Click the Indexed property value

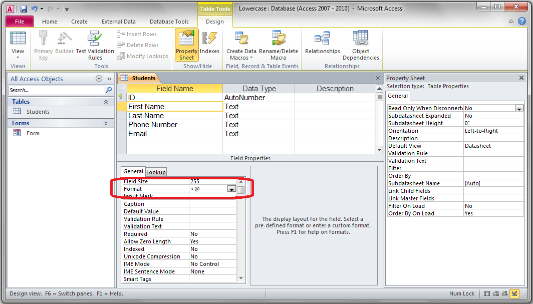pos(212,249)
